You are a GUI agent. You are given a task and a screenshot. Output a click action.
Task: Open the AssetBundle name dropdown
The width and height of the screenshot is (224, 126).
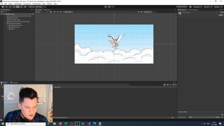201,117
